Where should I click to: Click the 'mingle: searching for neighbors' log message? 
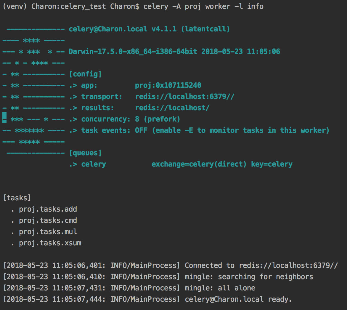[x=249, y=277]
